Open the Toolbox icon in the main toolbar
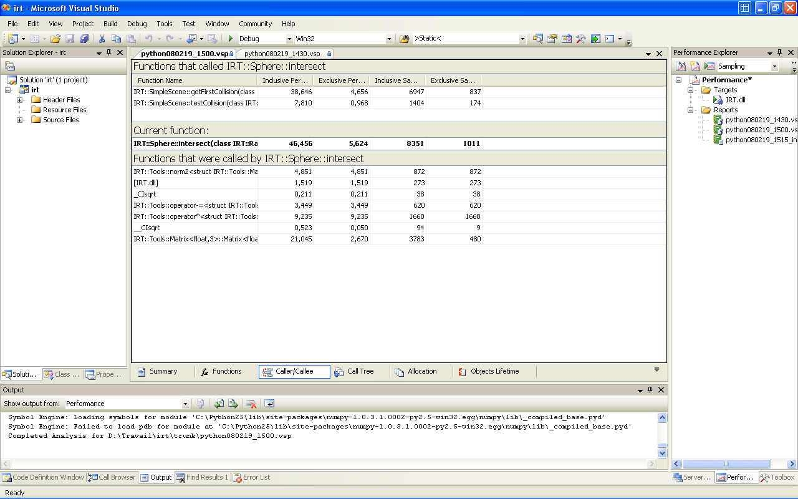The image size is (798, 499). coord(580,39)
